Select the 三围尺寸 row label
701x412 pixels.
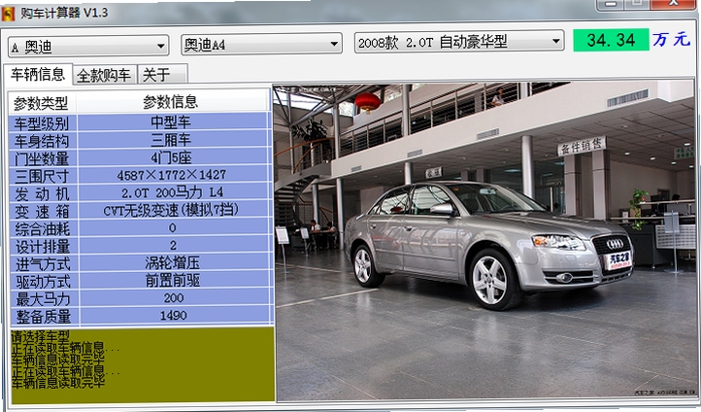click(x=44, y=175)
